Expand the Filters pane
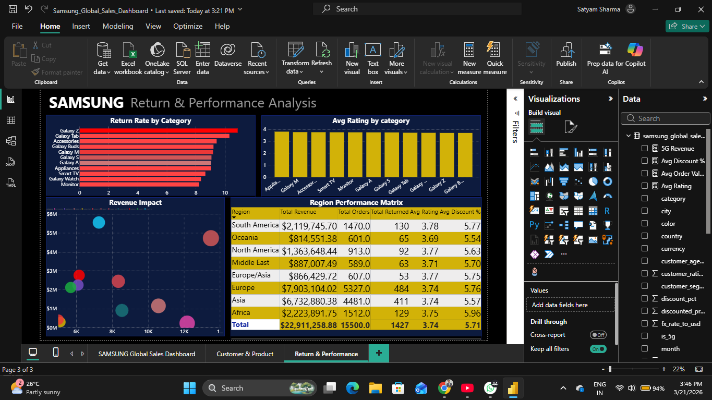 pos(515,99)
